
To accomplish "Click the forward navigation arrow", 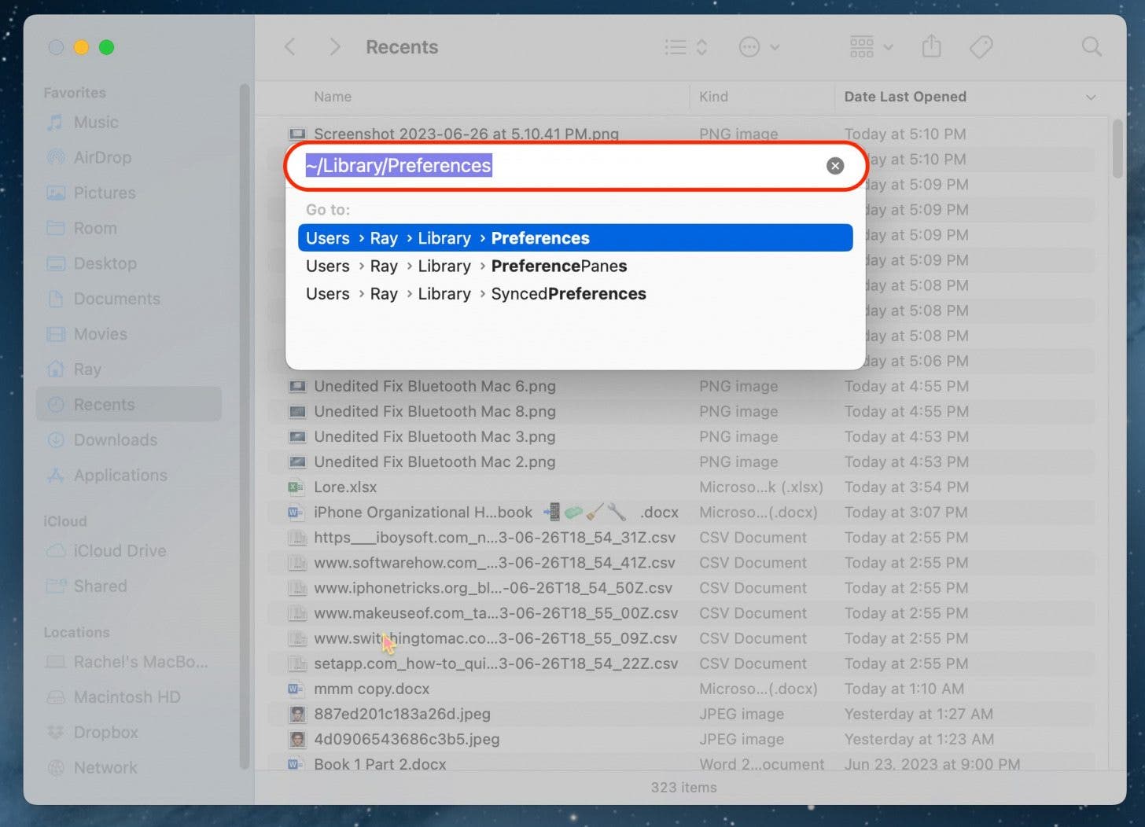I will pos(335,47).
